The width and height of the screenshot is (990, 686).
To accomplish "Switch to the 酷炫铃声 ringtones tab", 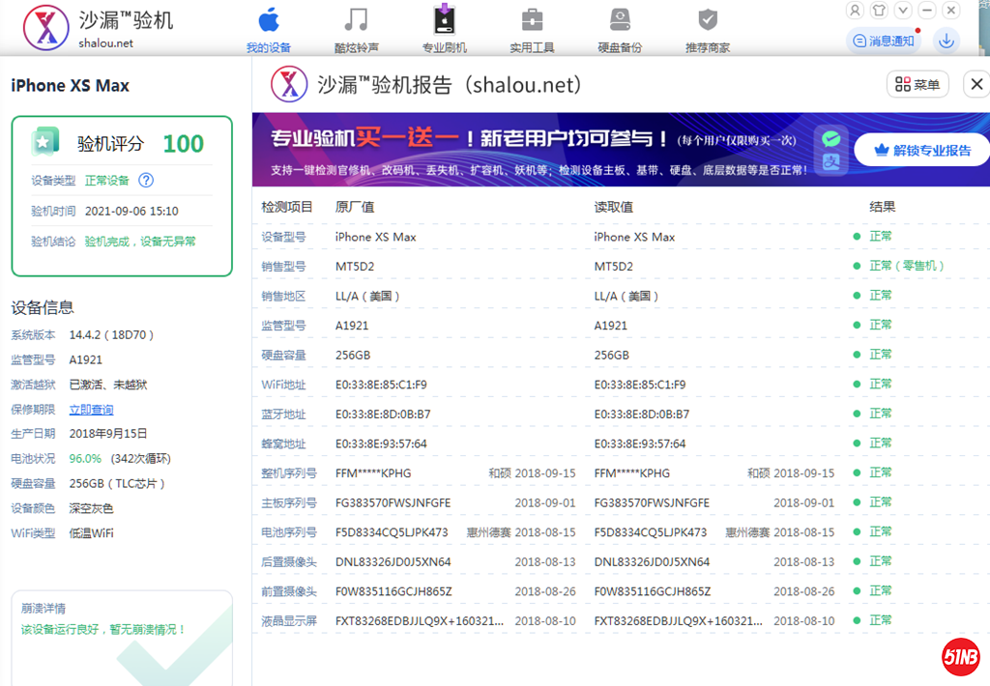I will coord(356,29).
